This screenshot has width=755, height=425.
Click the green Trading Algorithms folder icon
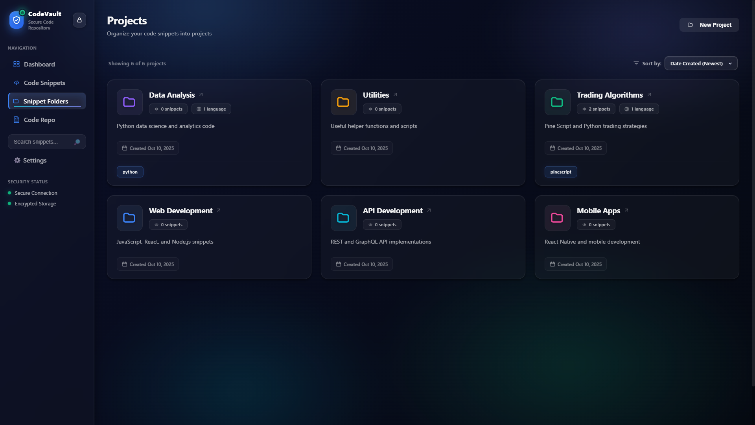coord(557,102)
